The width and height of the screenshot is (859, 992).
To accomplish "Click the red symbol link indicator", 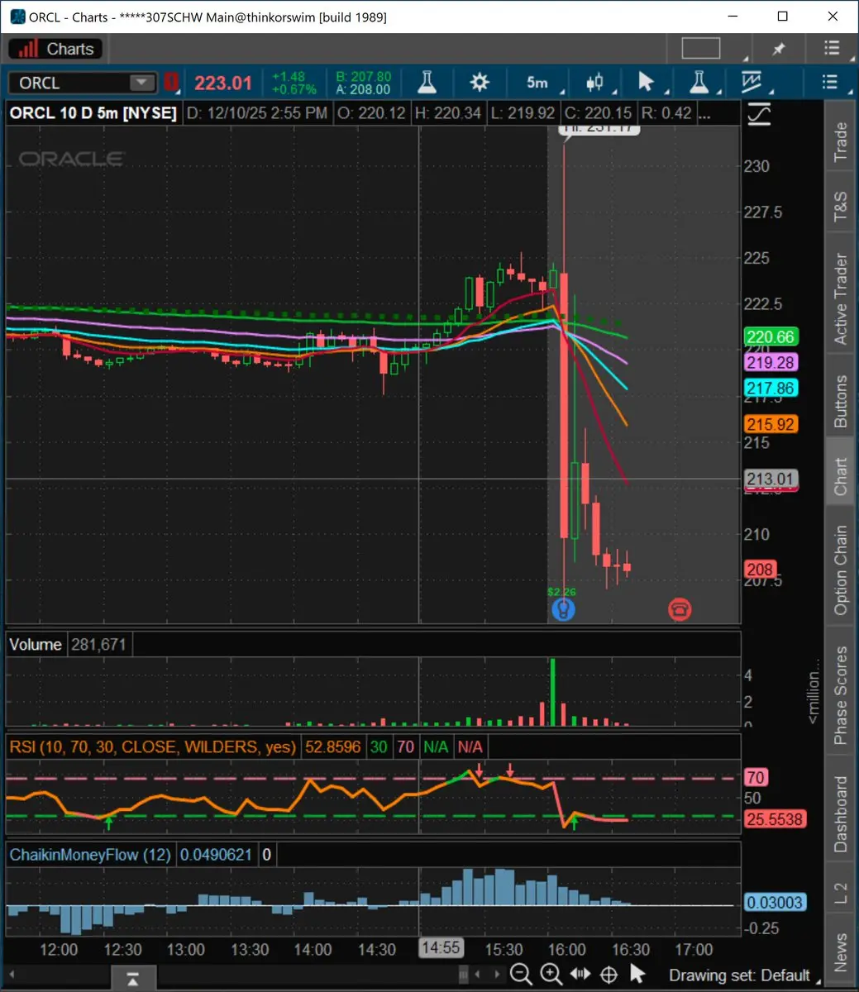I will (x=172, y=82).
